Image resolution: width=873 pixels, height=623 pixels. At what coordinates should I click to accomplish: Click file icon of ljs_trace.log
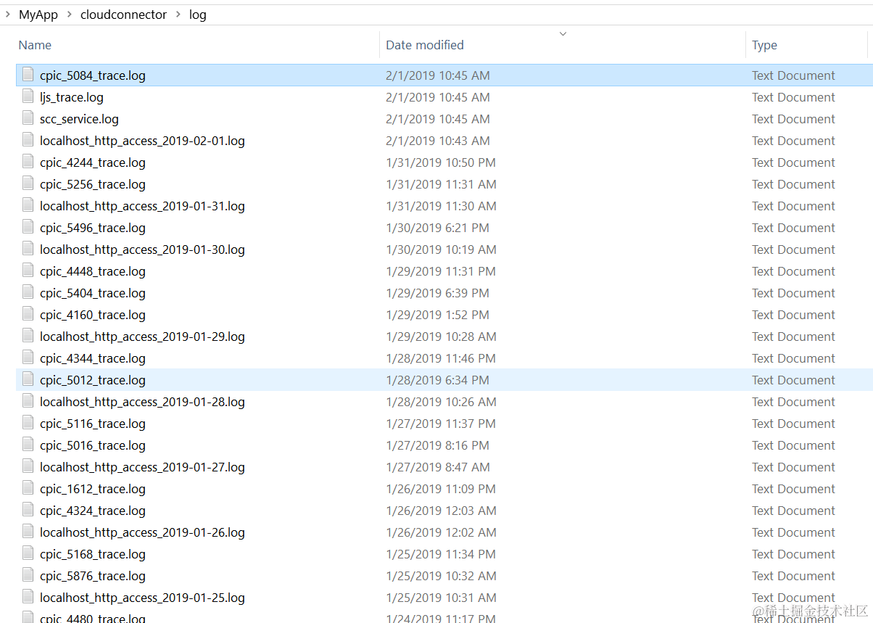(x=28, y=96)
